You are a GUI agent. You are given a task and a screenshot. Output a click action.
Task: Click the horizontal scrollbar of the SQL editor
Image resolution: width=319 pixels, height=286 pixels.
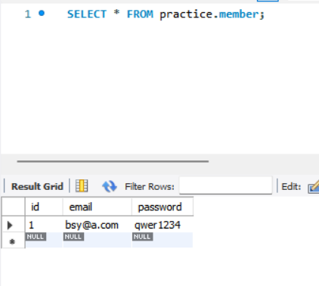[113, 161]
